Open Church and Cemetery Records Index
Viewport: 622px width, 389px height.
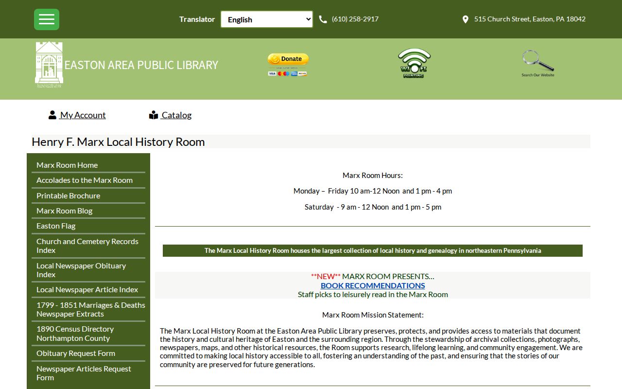(88, 246)
